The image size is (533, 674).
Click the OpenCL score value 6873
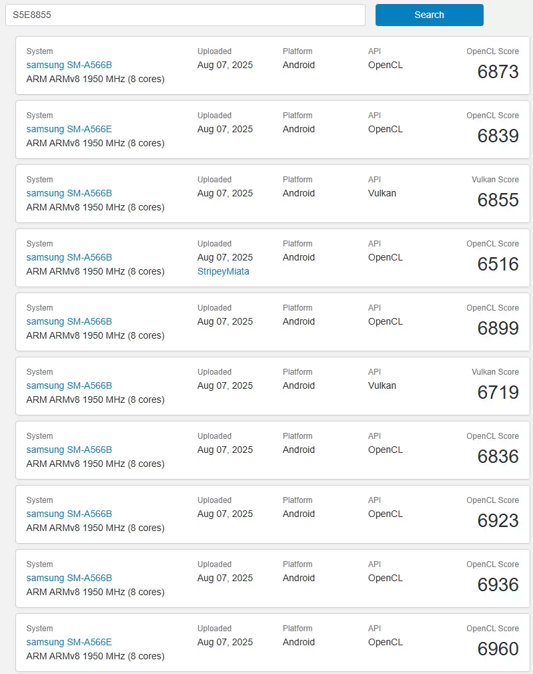(x=498, y=72)
